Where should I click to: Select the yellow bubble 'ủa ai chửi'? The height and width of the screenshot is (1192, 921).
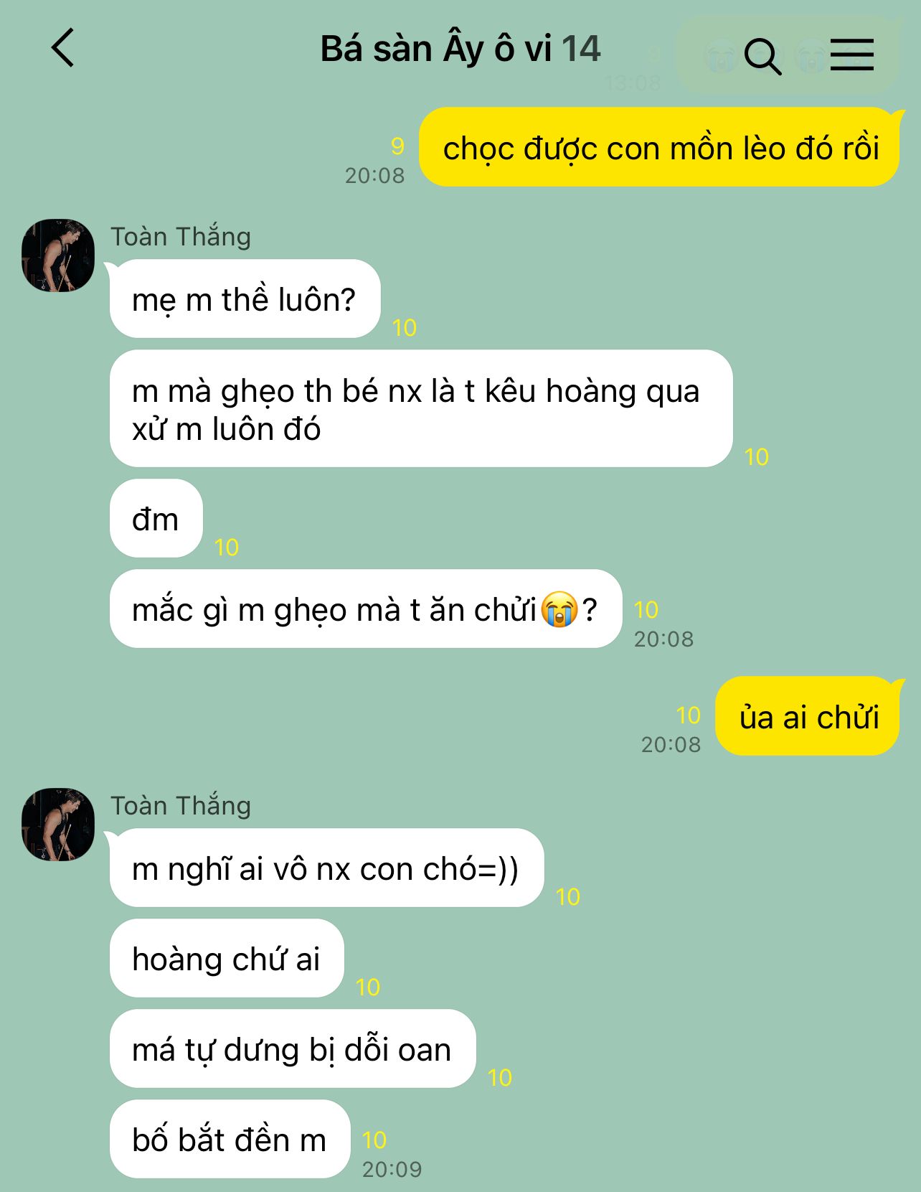pos(808,716)
